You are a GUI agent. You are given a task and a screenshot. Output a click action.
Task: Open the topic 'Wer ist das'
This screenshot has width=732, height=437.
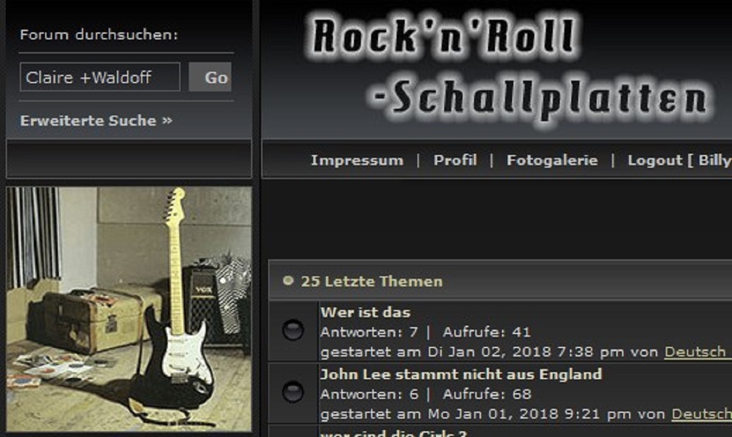tap(365, 312)
